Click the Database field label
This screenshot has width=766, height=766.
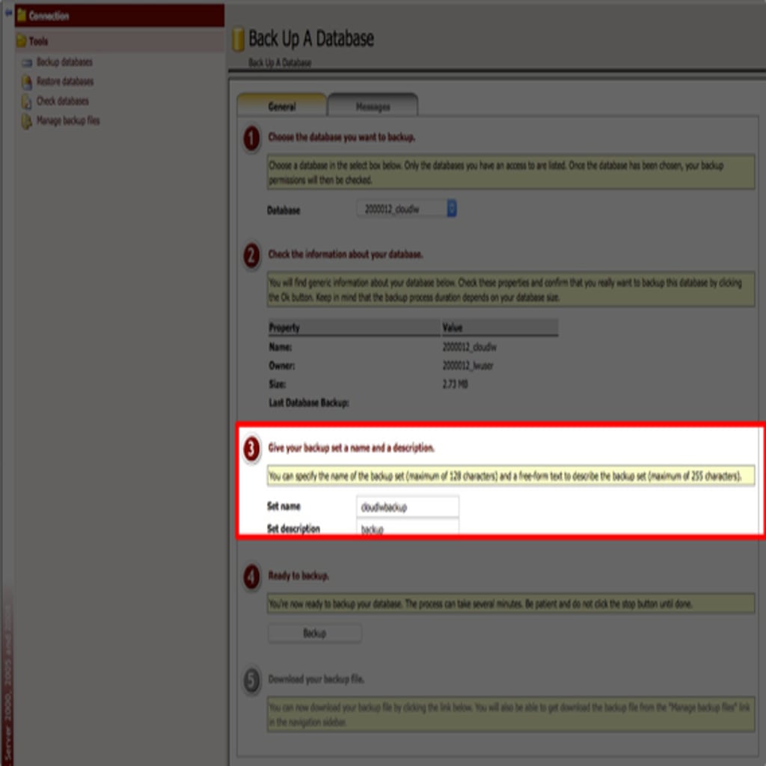coord(284,210)
